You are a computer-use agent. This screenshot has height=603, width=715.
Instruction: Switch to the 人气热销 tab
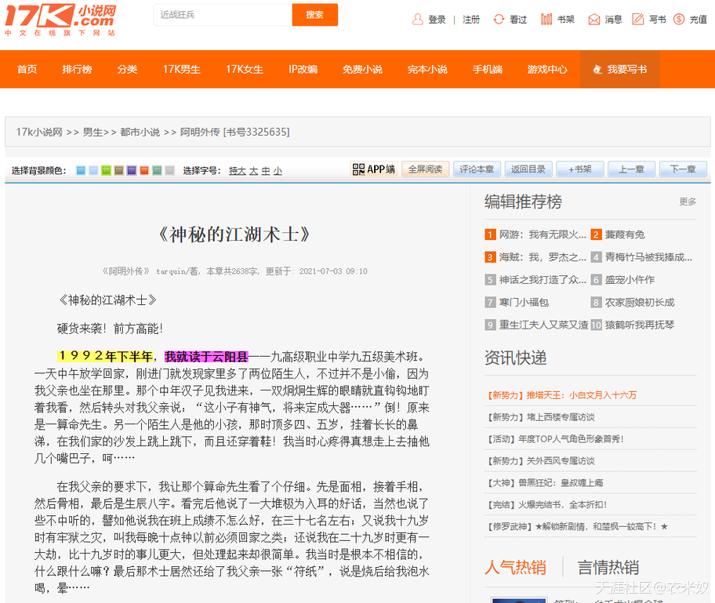(515, 568)
